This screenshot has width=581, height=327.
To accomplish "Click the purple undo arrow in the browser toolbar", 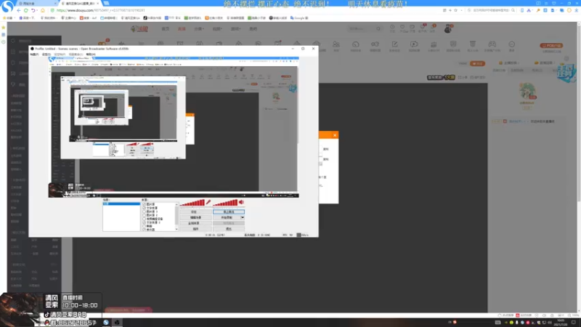I will [33, 10].
